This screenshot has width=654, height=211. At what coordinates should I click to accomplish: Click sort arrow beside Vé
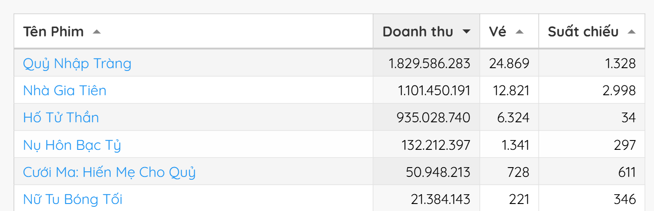(519, 32)
